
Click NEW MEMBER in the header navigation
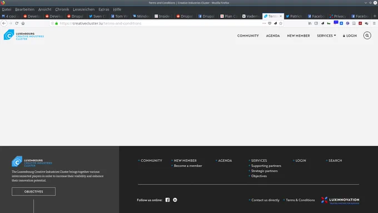point(299,36)
